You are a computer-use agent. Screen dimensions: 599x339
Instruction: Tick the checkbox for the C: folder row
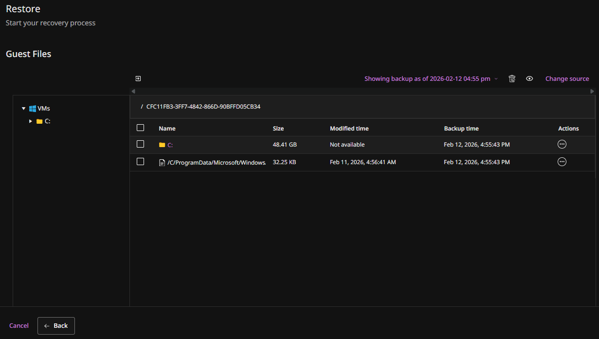coord(141,144)
